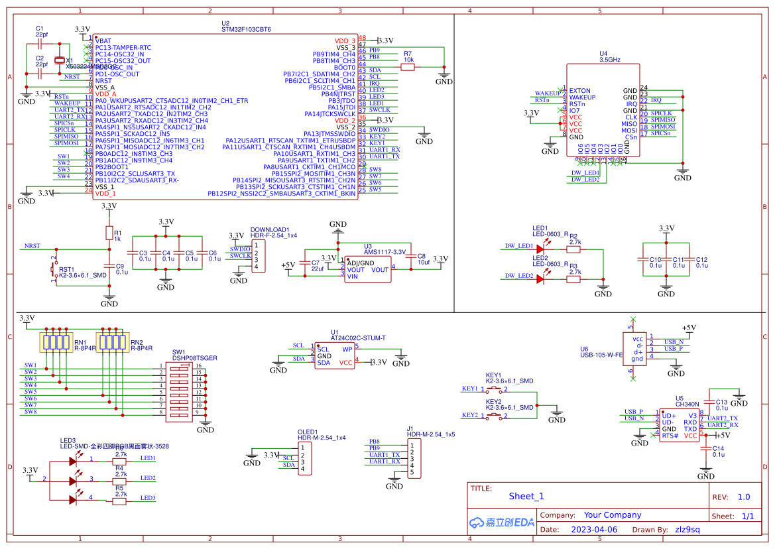Viewport: 775px width, 549px height.
Task: Click capacitor C12 0.1u
Action: coord(689,259)
